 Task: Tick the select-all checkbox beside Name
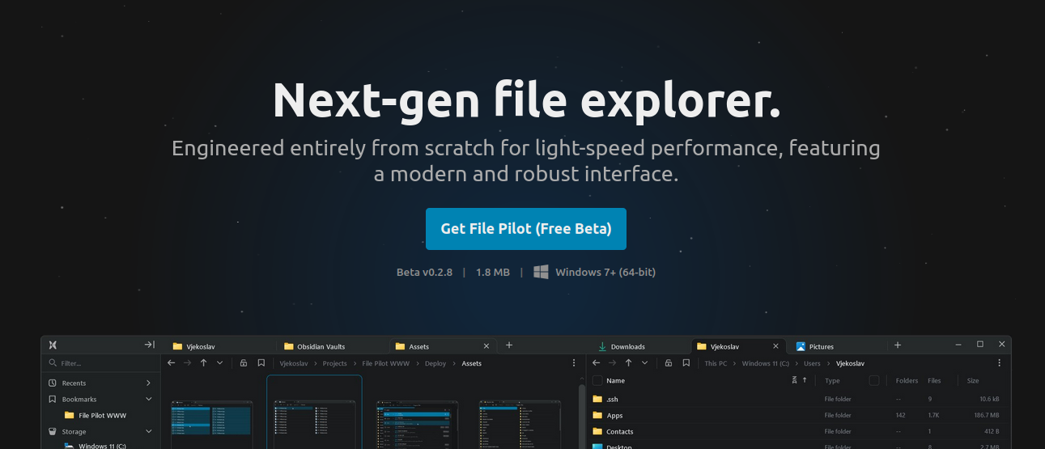597,380
